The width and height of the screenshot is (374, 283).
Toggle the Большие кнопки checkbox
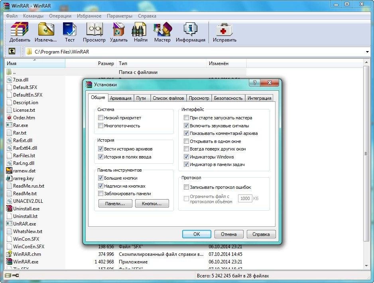100,178
